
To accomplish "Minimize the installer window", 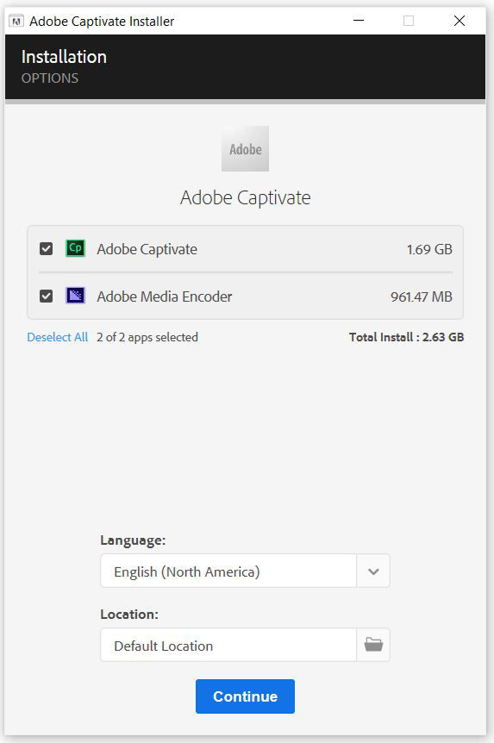I will (x=359, y=21).
